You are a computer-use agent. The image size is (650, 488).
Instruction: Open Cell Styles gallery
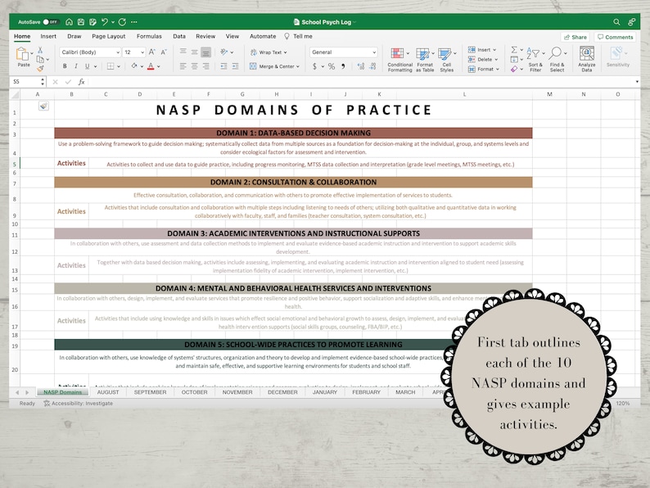[446, 60]
